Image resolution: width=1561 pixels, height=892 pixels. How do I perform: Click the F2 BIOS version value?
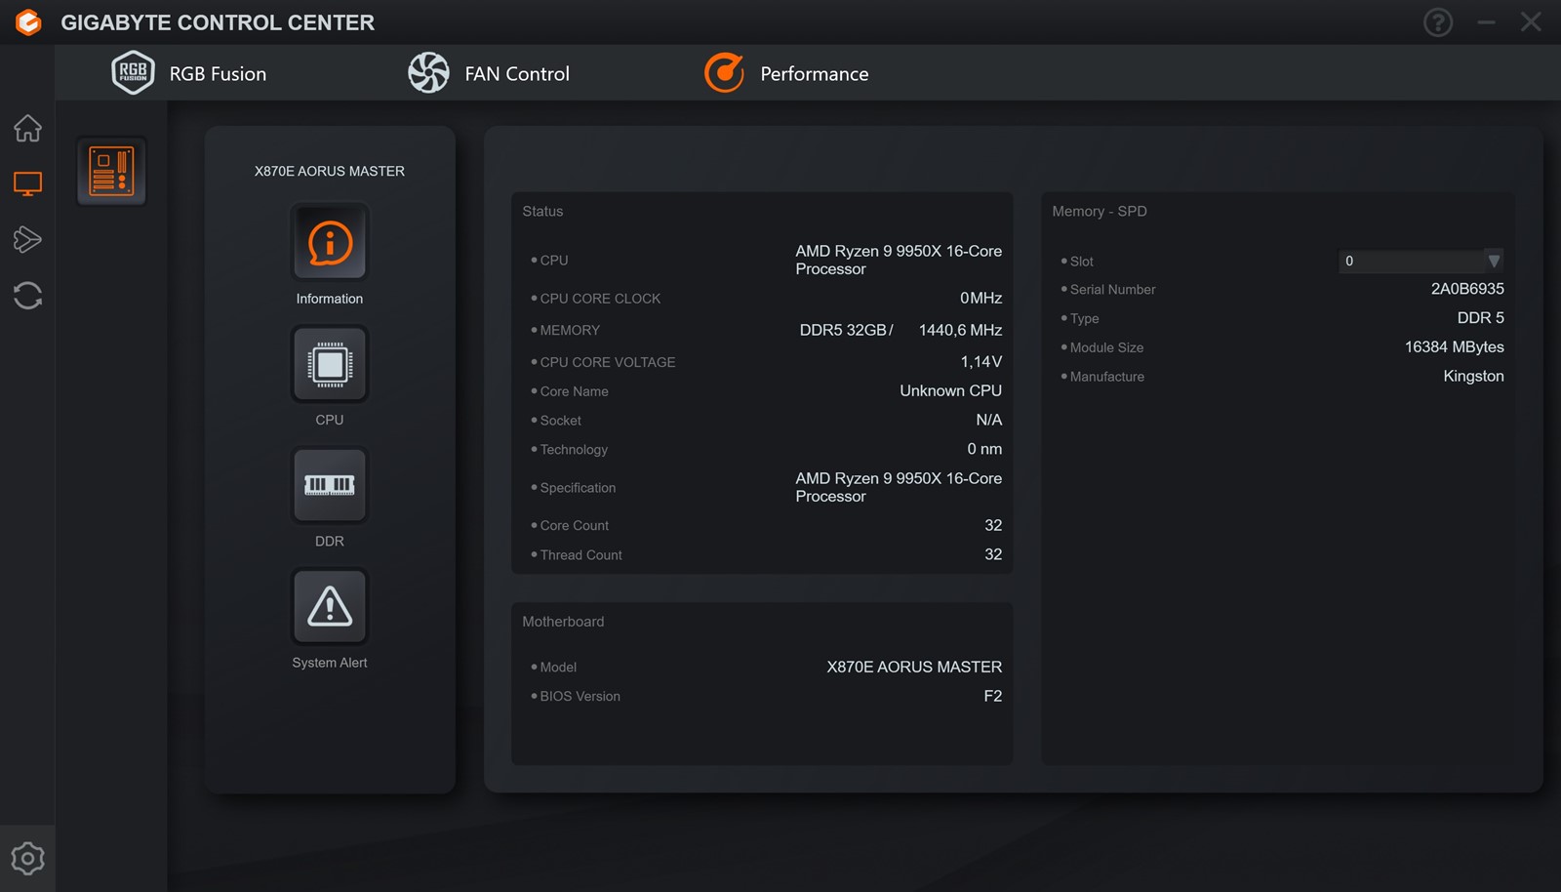coord(993,696)
